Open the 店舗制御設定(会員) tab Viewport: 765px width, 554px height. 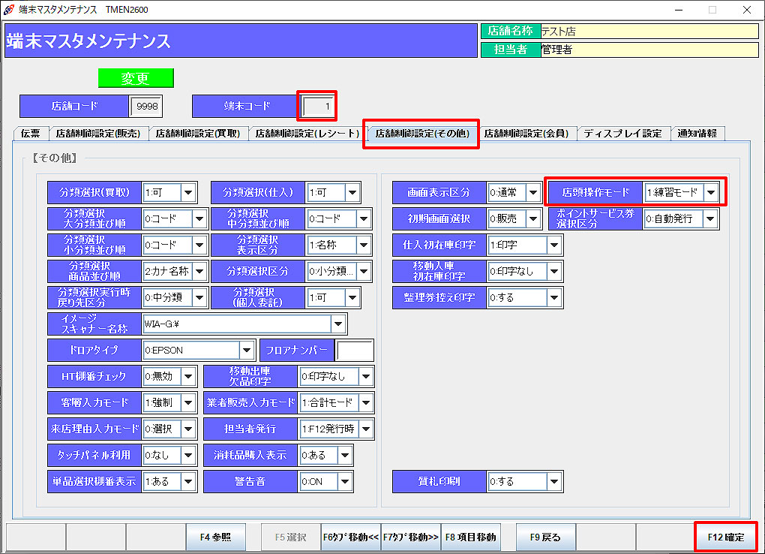pos(526,134)
